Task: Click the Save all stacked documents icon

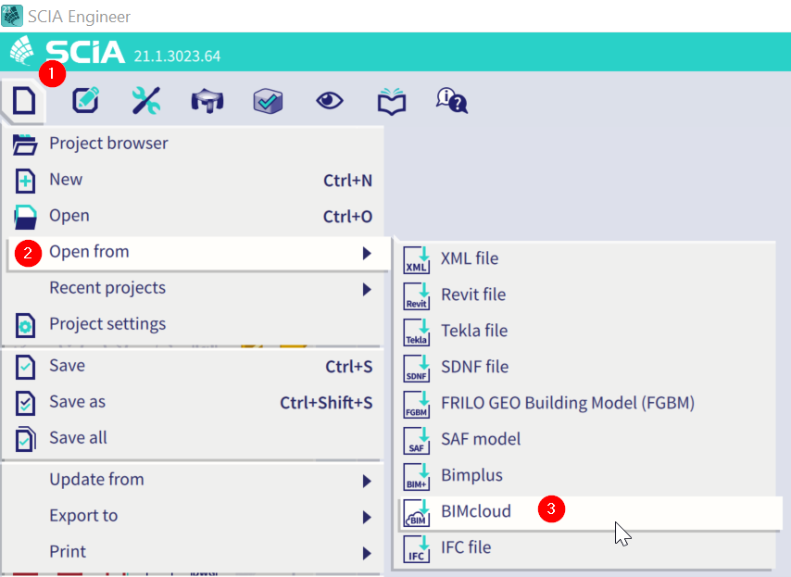Action: tap(25, 439)
